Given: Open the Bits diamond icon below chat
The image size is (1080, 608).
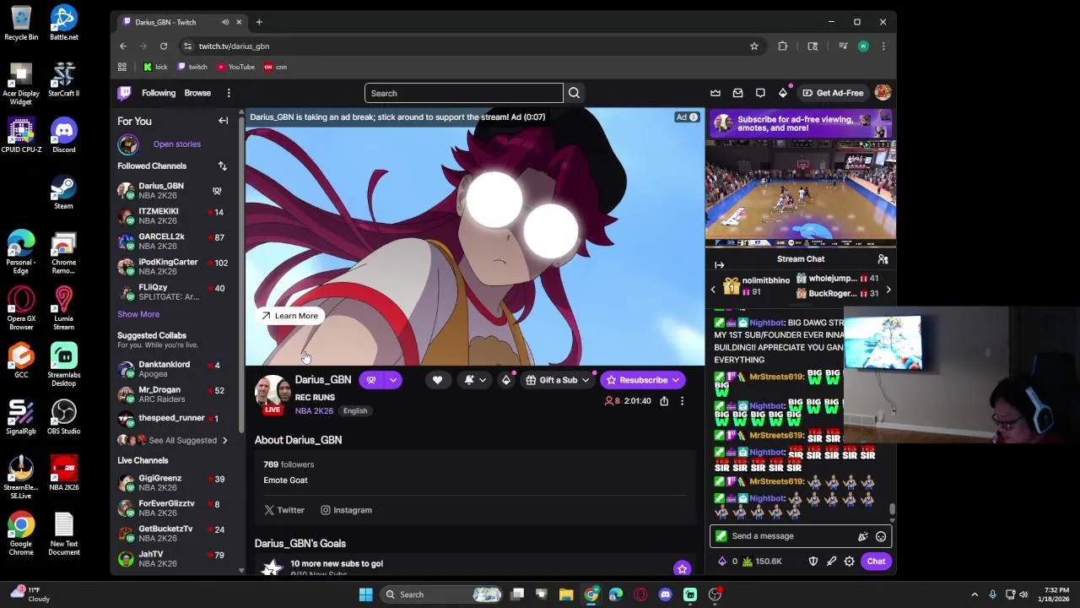Looking at the screenshot, I should [722, 562].
